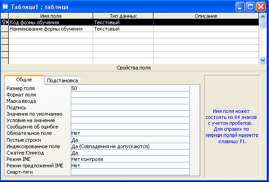Click the Условие на значение value box
Viewport: 269px width, 182px height.
click(x=130, y=120)
